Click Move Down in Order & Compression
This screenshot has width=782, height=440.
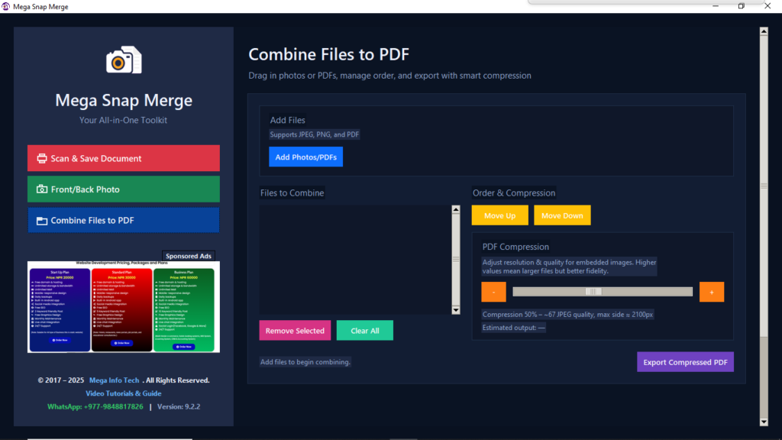[x=562, y=215]
